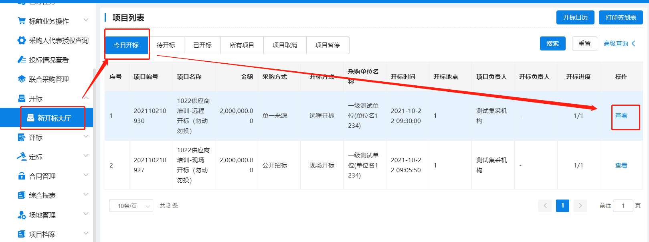Switch to the 待开标 tab
Viewport: 649px width, 242px height.
coord(166,45)
